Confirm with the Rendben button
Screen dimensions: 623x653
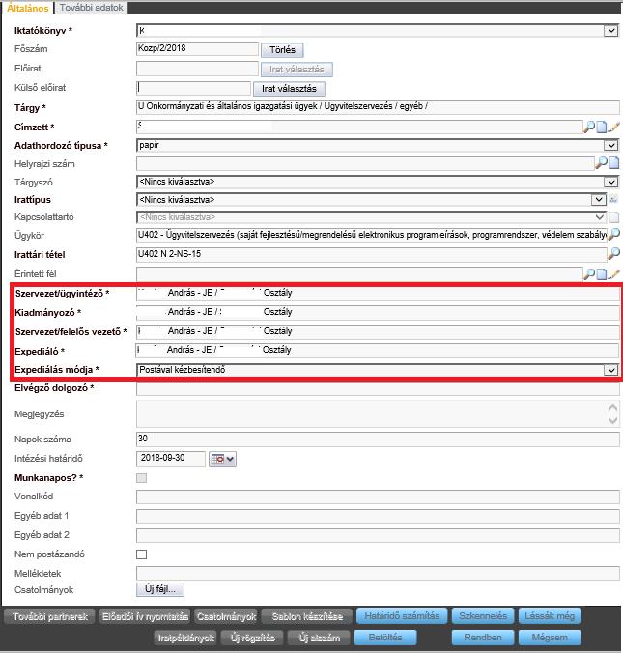click(483, 638)
